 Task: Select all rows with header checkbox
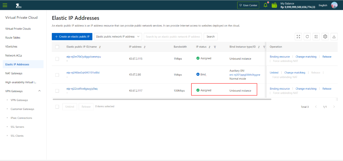pyautogui.click(x=57, y=47)
